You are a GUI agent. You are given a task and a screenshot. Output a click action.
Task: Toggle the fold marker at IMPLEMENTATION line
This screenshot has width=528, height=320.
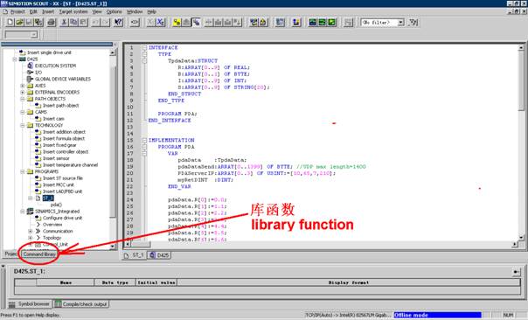(x=144, y=140)
